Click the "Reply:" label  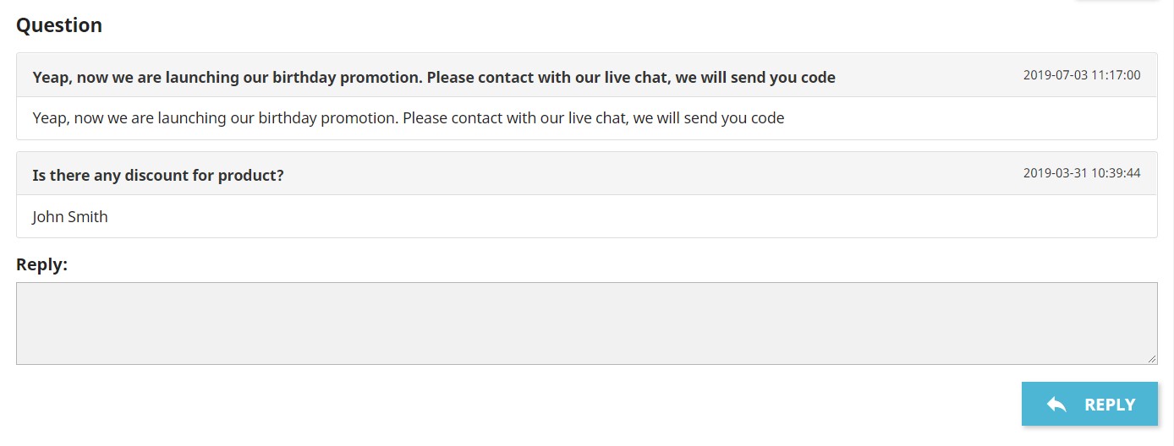click(x=41, y=264)
